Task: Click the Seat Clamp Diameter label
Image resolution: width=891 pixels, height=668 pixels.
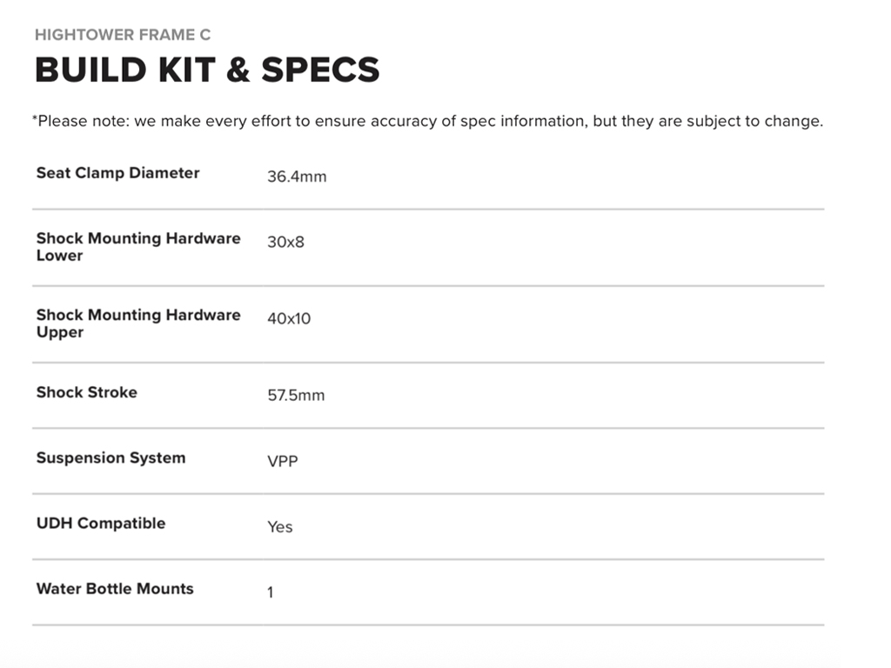Action: click(x=117, y=173)
